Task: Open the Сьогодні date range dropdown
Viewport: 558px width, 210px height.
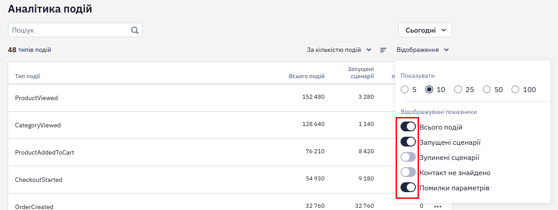Action: 425,30
